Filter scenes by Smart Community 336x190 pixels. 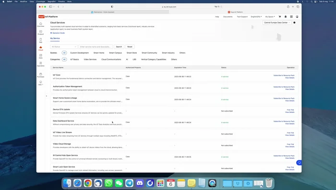149,53
